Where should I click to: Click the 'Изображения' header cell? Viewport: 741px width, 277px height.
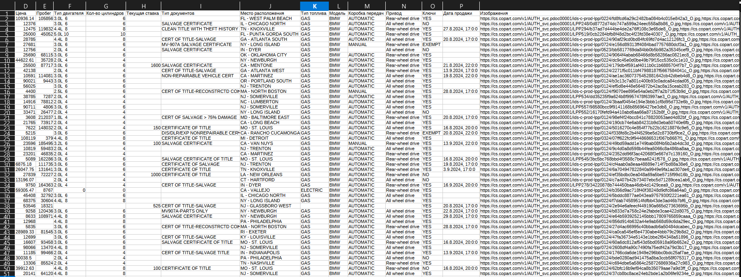[x=610, y=13]
